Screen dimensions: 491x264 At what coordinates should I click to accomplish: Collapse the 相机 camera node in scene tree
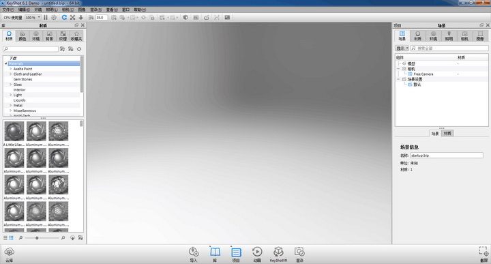[398, 69]
